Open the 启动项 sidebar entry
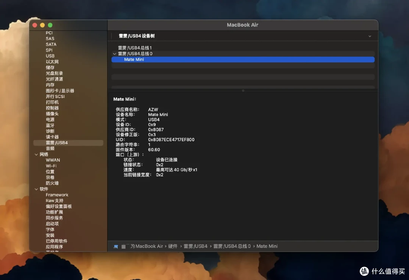Image resolution: width=409 pixels, height=280 pixels. click(x=52, y=224)
